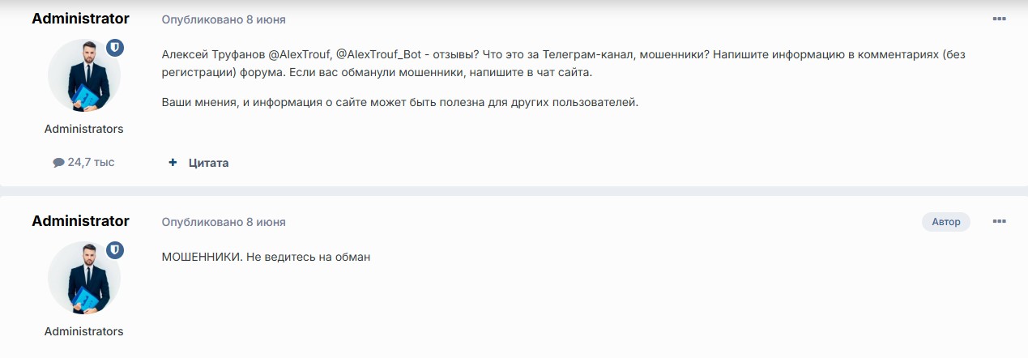This screenshot has height=358, width=1028.
Task: Click the МОШЕННИКИ reply text
Action: (266, 257)
